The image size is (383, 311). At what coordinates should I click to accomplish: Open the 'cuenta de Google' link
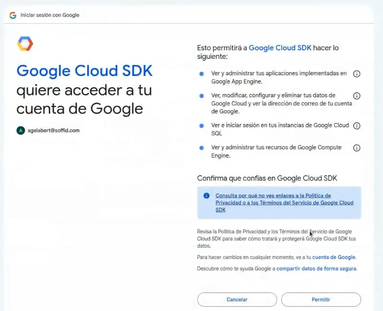(334, 257)
